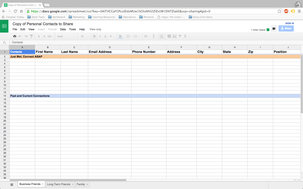Click the currency format ($) icon

39,36
